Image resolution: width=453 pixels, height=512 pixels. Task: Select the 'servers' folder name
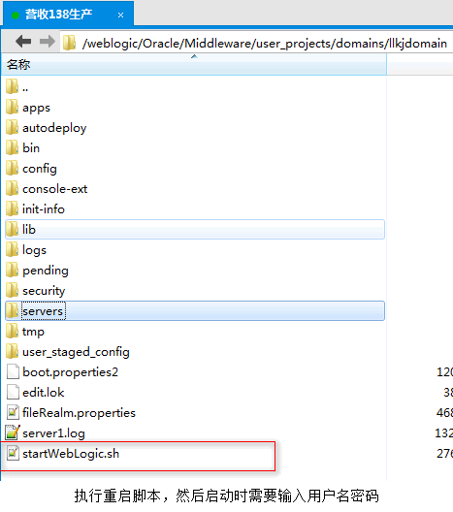43,311
